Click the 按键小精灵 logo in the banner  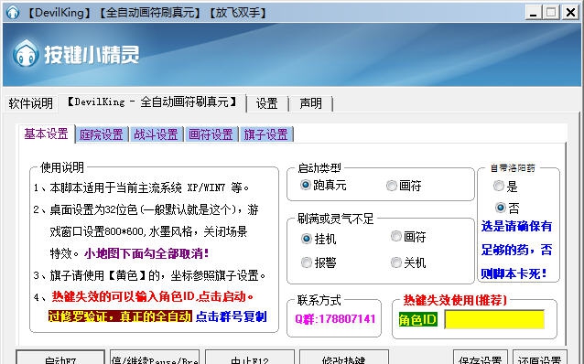point(76,54)
